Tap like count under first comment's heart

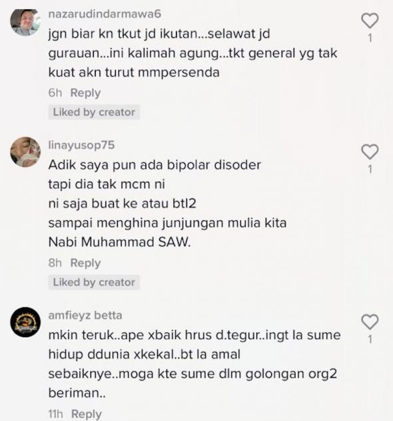[370, 38]
